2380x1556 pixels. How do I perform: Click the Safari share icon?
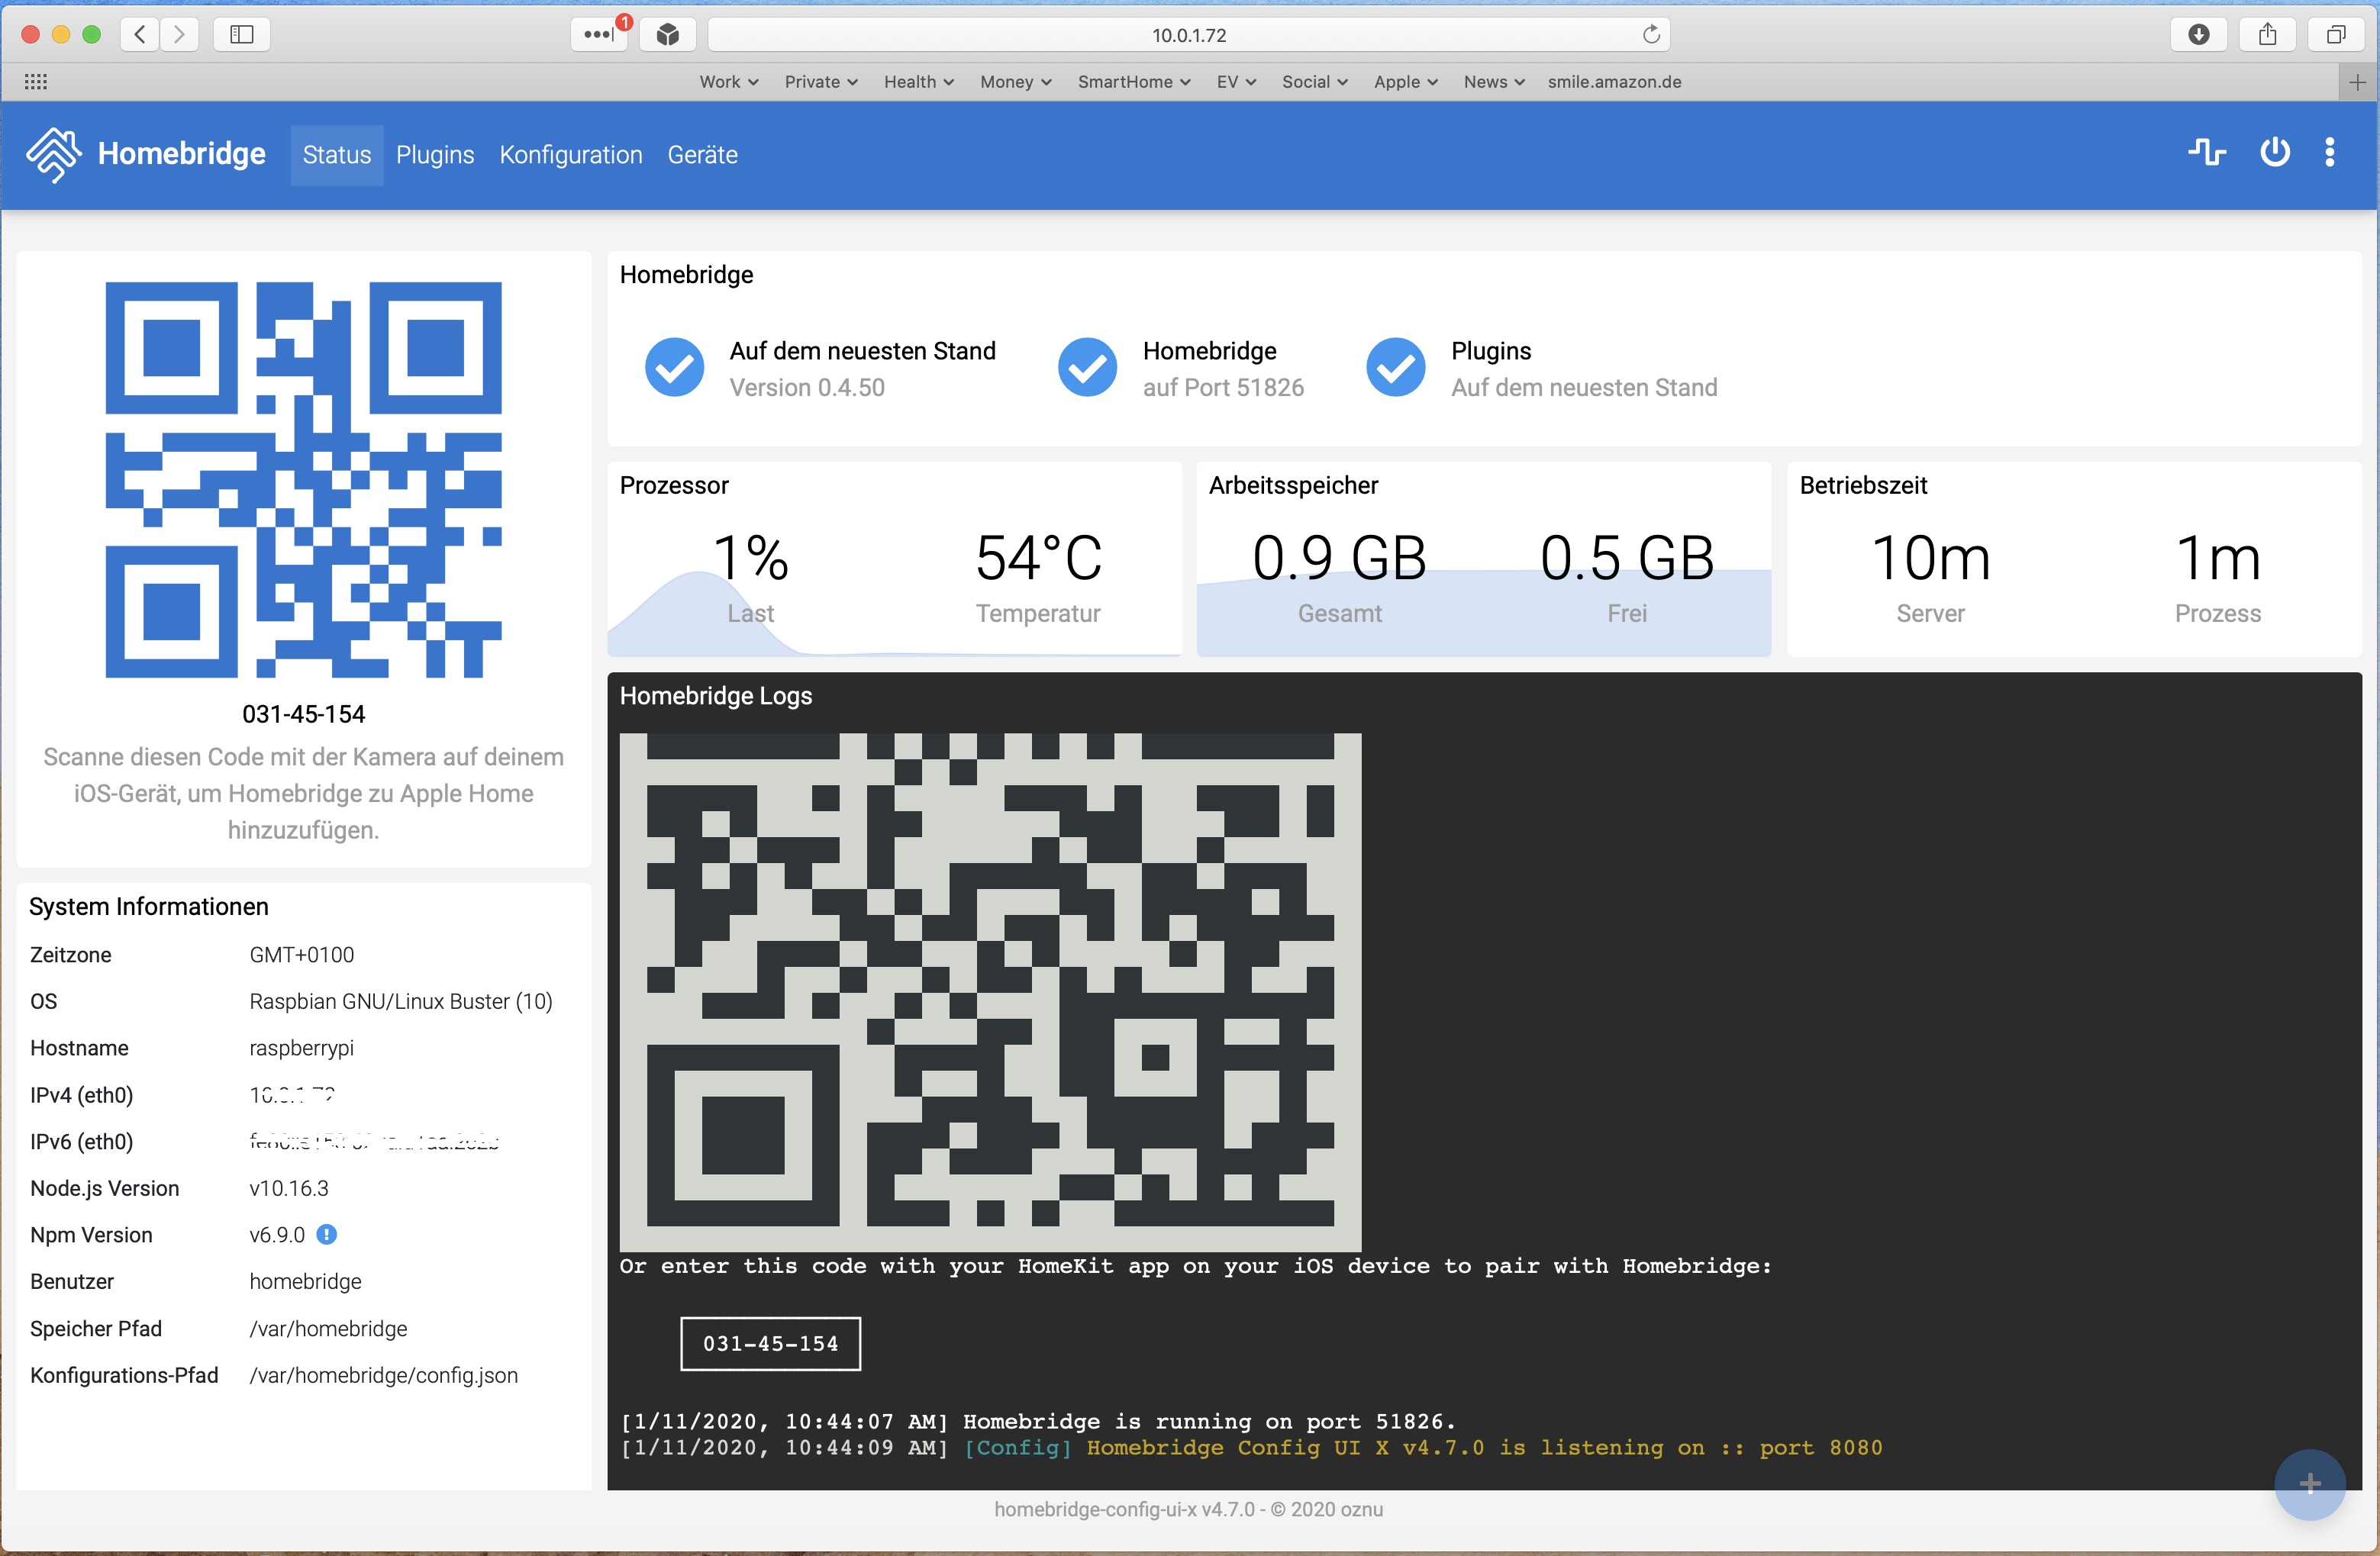click(2267, 35)
